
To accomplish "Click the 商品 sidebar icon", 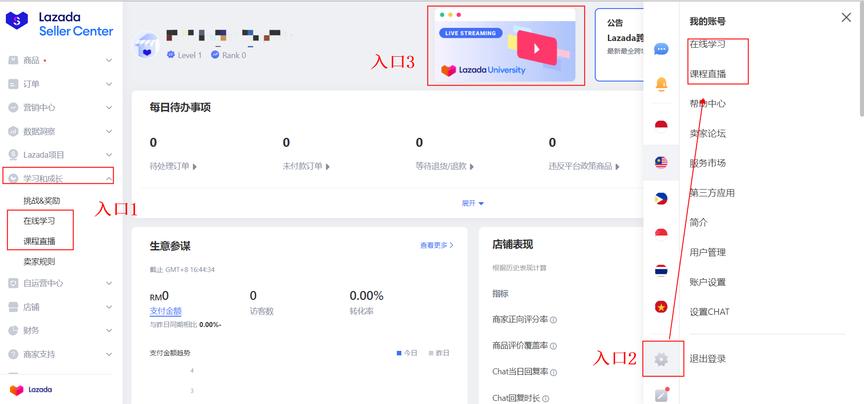I will tap(14, 60).
